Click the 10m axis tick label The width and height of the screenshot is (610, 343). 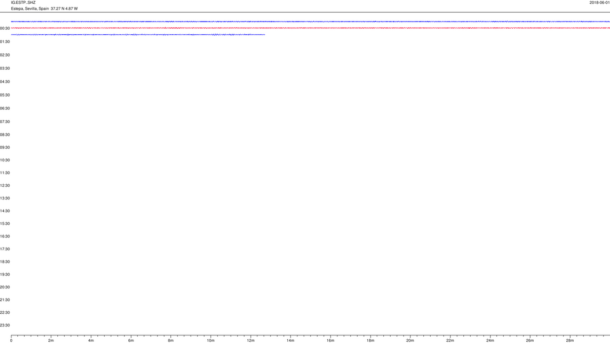tap(210, 340)
